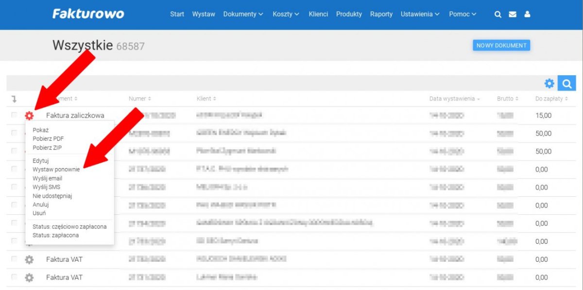Expand the Ustawienia dropdown menu

pos(420,14)
